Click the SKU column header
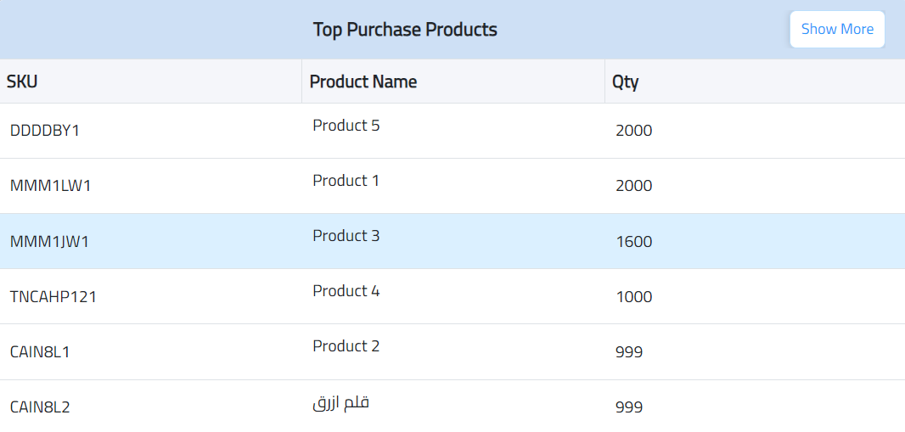Viewport: 905px width, 432px height. point(22,81)
